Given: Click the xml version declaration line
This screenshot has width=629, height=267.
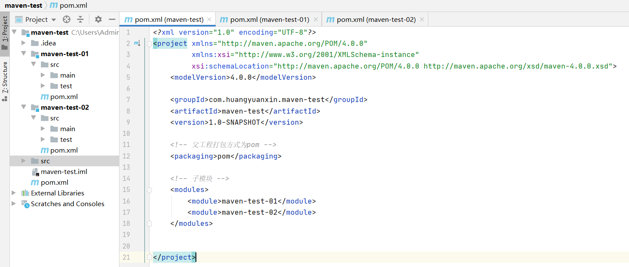Looking at the screenshot, I should [x=235, y=32].
